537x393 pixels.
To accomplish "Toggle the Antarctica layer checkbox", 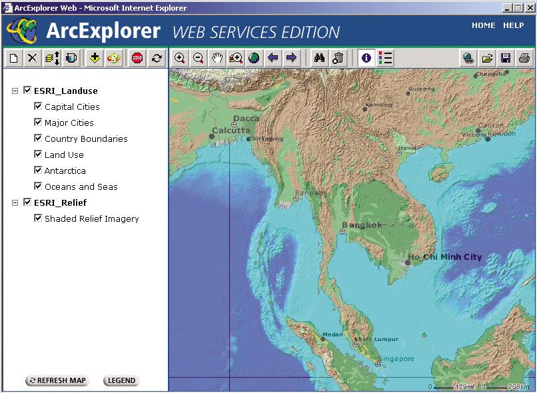I will (38, 170).
